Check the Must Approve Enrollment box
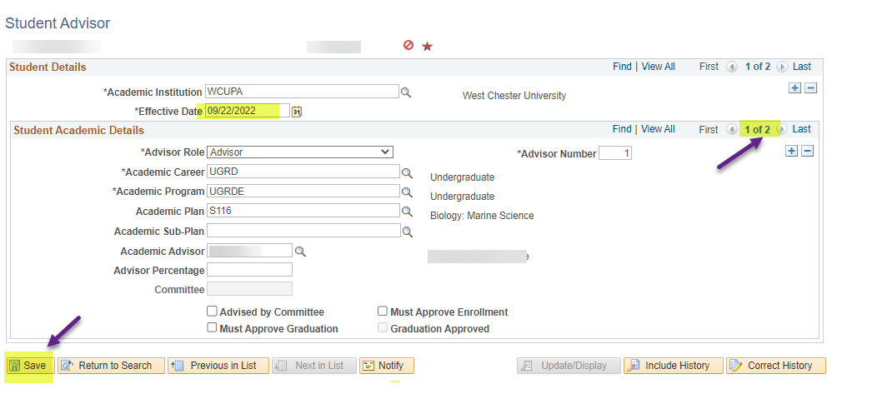Viewport: 877px width, 399px height. (x=383, y=312)
